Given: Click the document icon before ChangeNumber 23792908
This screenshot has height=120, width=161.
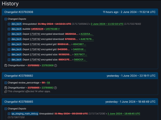Looking at the screenshot, I should [x=6, y=66].
